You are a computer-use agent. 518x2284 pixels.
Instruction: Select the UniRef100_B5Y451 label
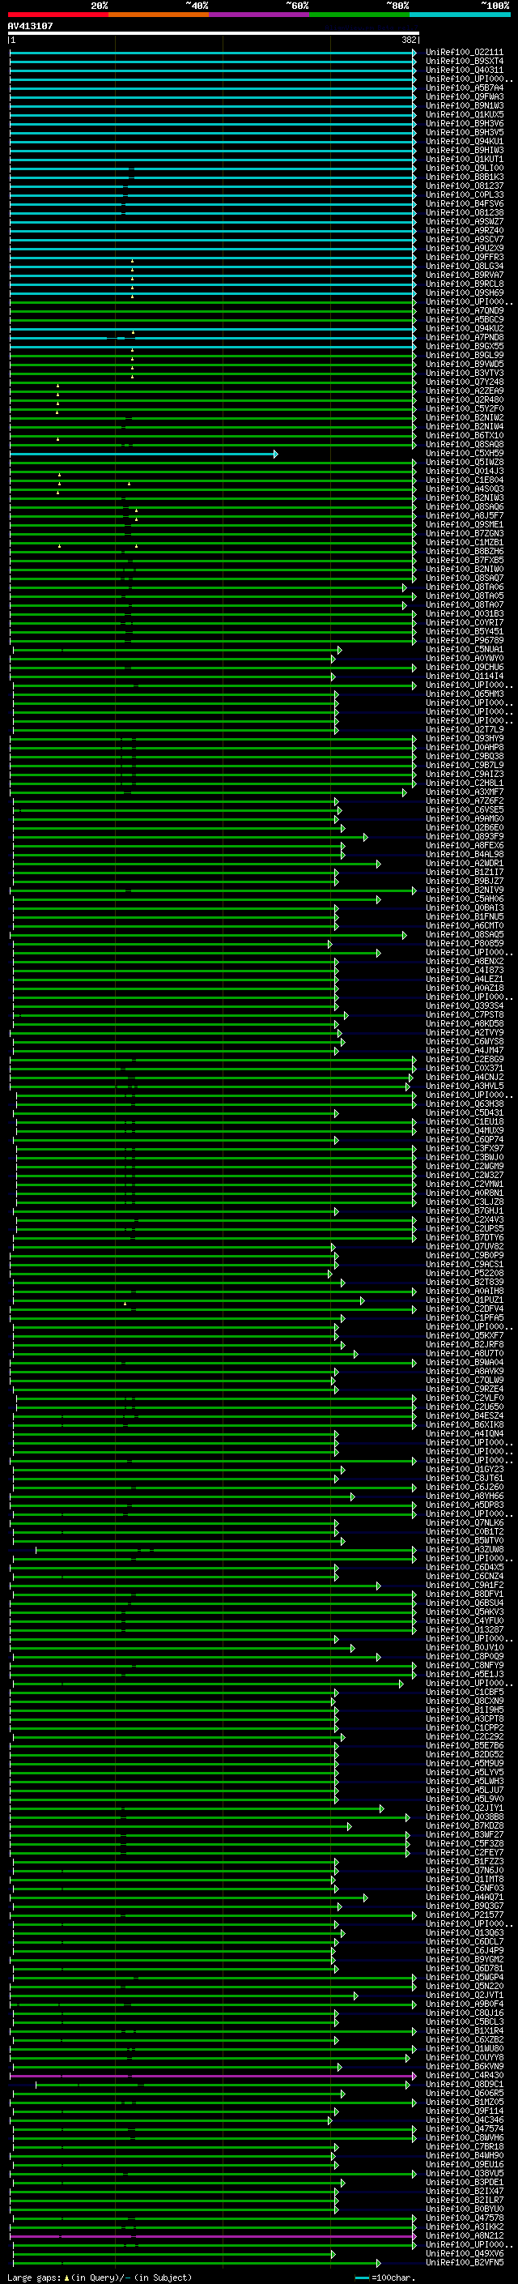[465, 632]
